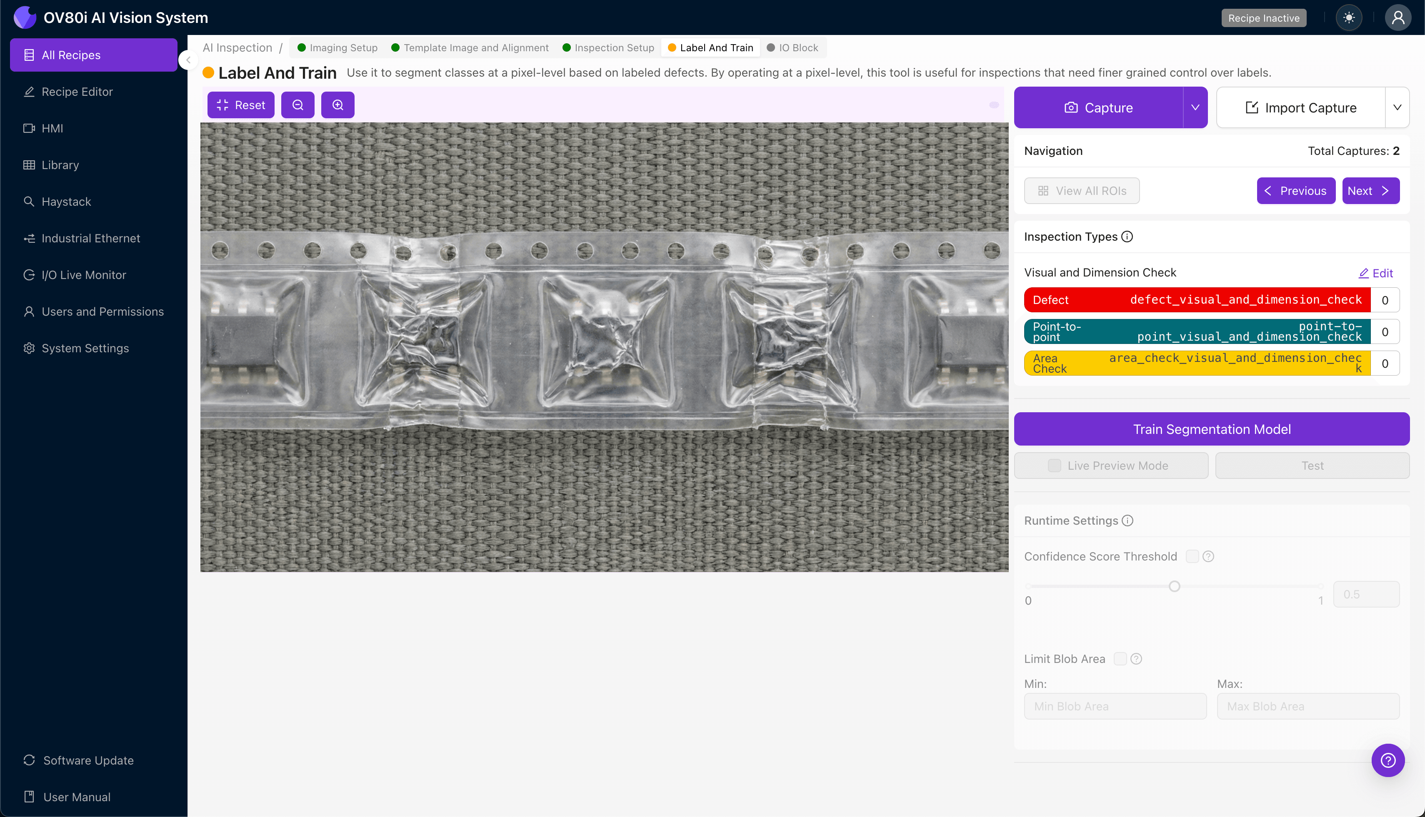The width and height of the screenshot is (1425, 817).
Task: Check the Live Preview Mode checkbox
Action: [1055, 466]
